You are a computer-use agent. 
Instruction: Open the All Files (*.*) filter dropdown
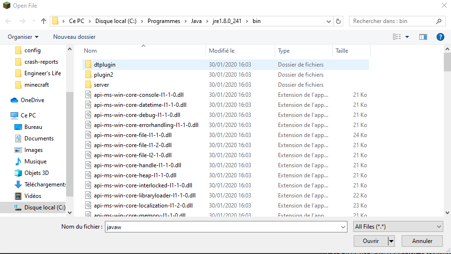[398, 227]
